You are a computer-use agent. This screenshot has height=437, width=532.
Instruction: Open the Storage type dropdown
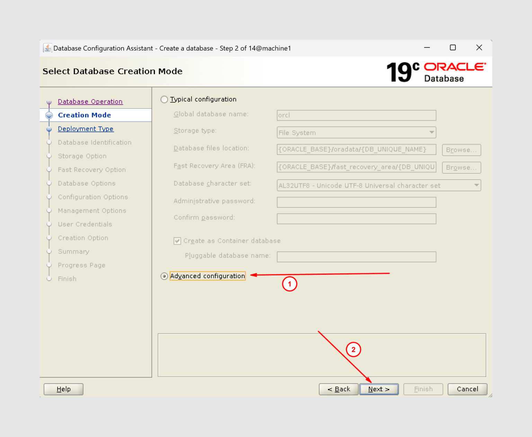pos(432,132)
